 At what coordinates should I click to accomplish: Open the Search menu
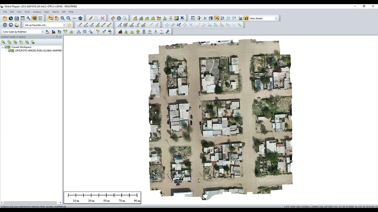(56, 12)
